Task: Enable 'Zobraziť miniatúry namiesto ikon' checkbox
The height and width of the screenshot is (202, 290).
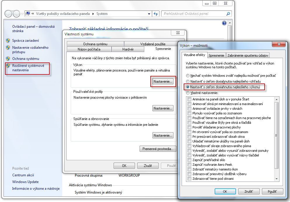Action: tap(189, 169)
